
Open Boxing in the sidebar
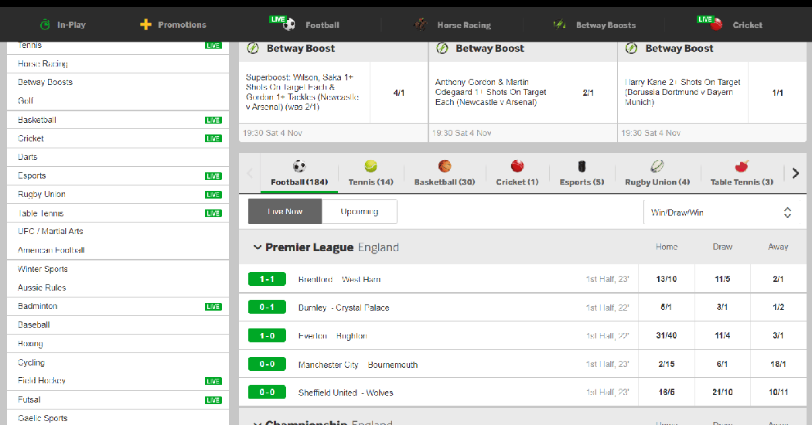pos(118,344)
